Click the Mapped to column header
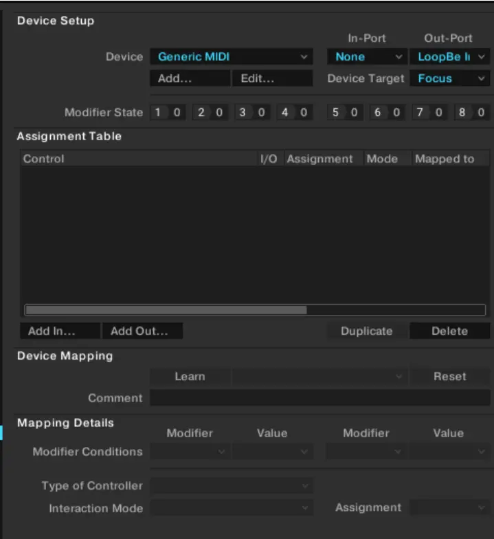 point(445,159)
